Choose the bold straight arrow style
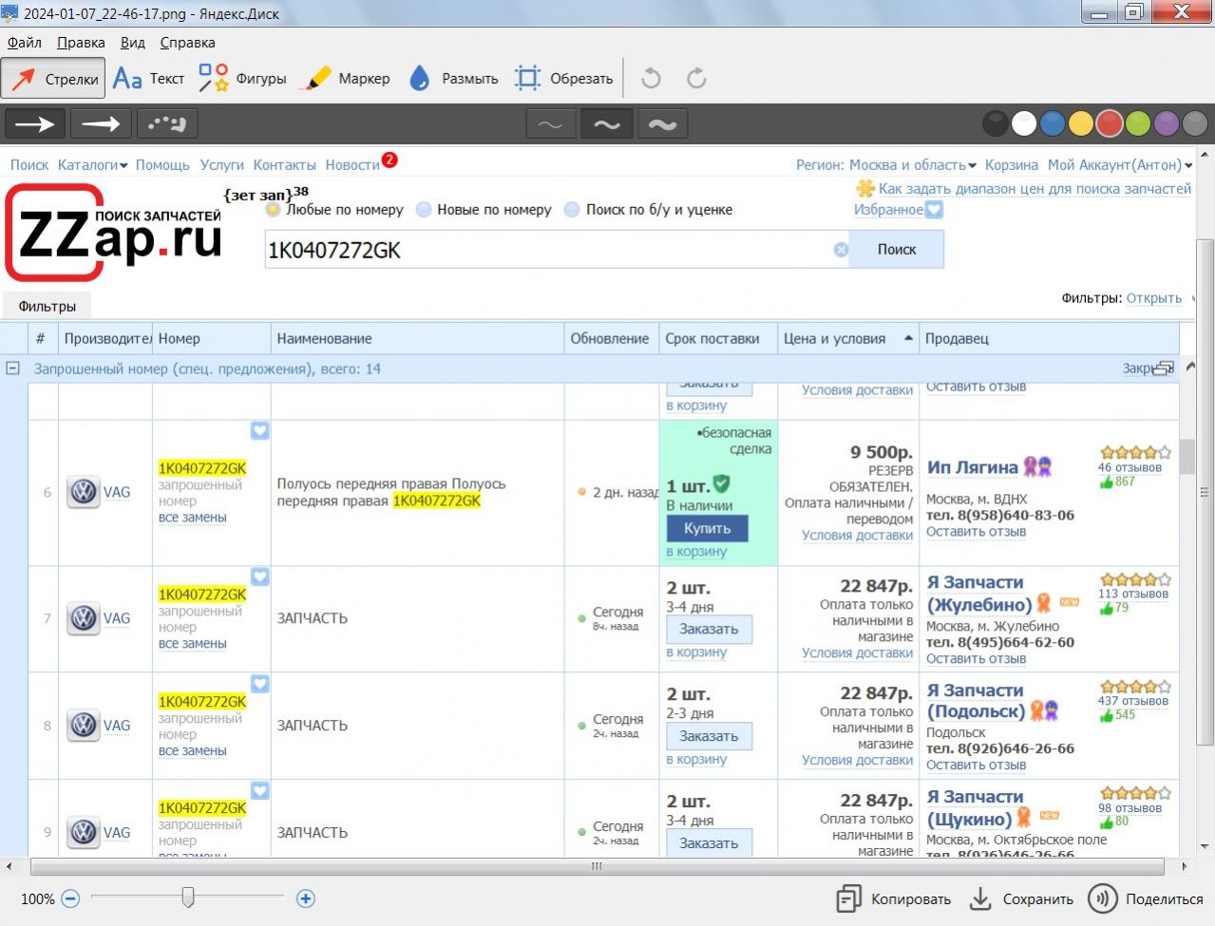1215x926 pixels. click(x=102, y=123)
